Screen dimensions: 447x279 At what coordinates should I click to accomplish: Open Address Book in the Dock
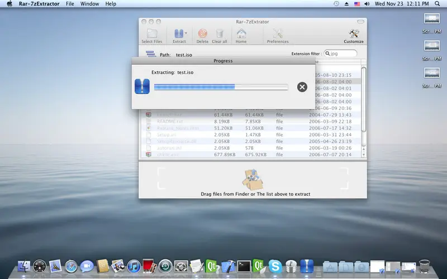[102, 266]
